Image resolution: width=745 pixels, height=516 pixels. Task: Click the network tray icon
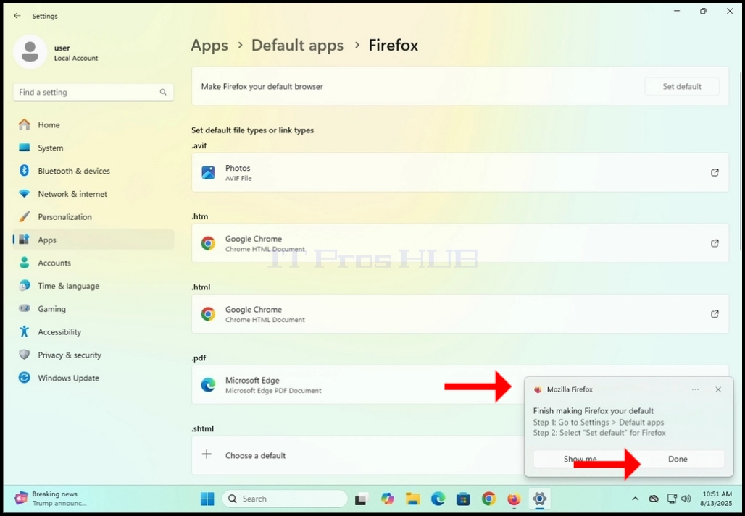(672, 499)
